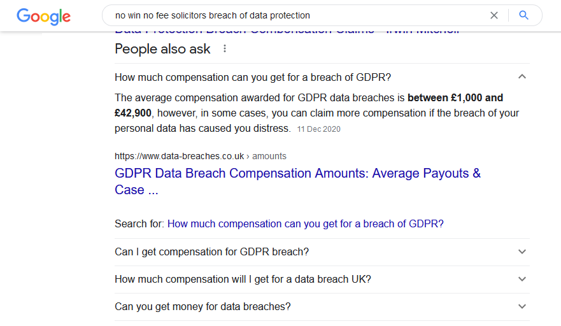
Task: Click the question text "How much compensation will I get"
Action: 243,279
